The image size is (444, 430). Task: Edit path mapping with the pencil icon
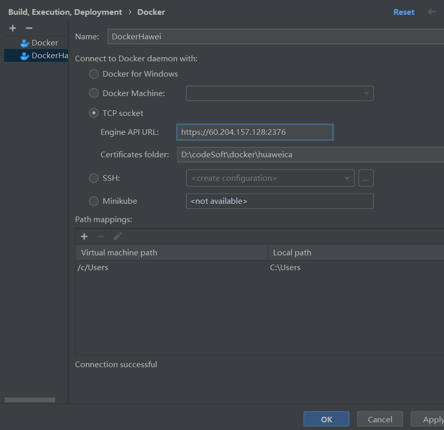tap(117, 236)
